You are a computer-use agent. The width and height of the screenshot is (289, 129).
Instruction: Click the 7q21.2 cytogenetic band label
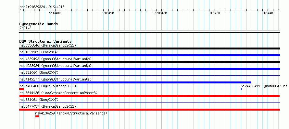pos(25,28)
